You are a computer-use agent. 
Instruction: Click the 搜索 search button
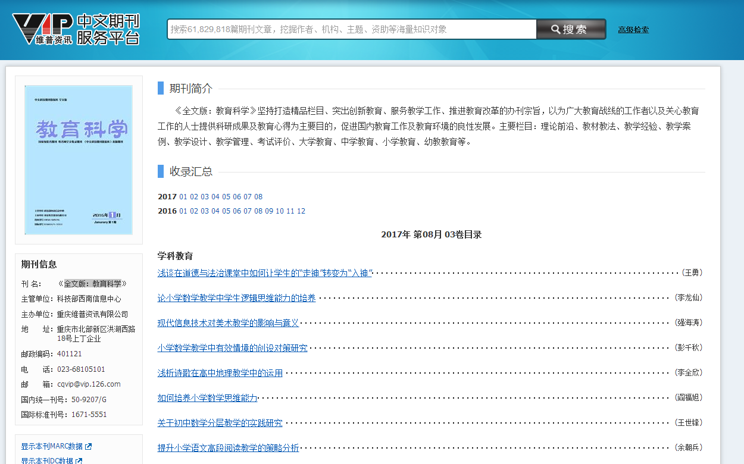click(x=570, y=29)
